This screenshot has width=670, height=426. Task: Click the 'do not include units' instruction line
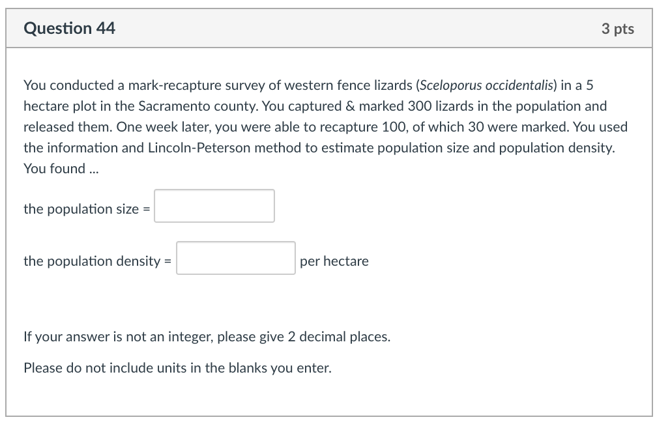[177, 367]
